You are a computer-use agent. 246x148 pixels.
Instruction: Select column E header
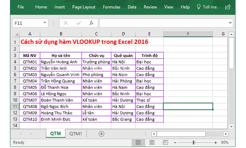[149, 34]
